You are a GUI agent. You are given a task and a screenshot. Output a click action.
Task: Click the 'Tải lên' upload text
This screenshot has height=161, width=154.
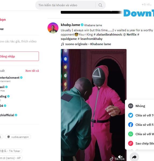coord(146,5)
